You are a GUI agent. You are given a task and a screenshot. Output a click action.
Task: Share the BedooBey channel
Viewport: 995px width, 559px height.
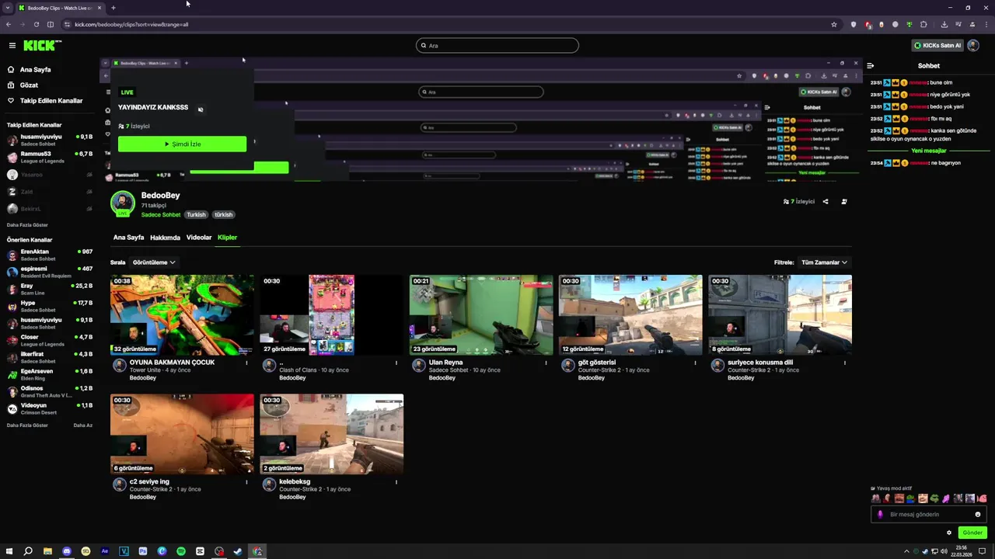[x=826, y=202]
